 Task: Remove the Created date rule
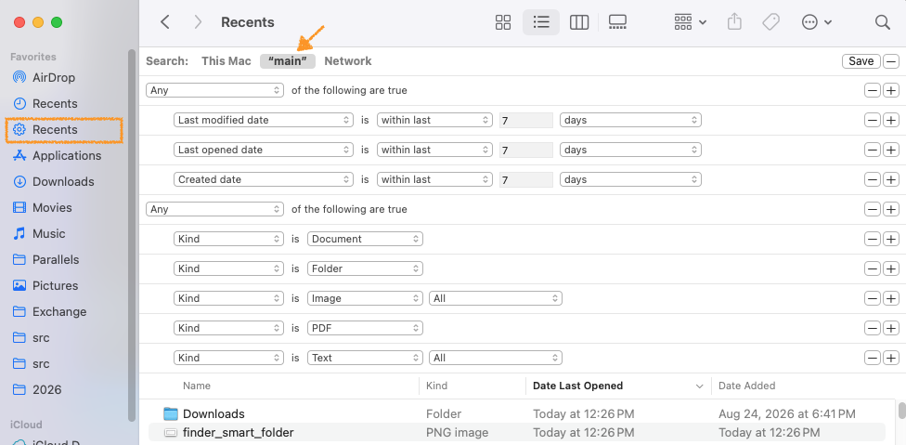click(873, 179)
